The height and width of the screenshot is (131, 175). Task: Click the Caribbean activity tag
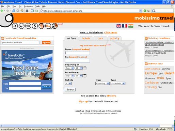coord(152,83)
